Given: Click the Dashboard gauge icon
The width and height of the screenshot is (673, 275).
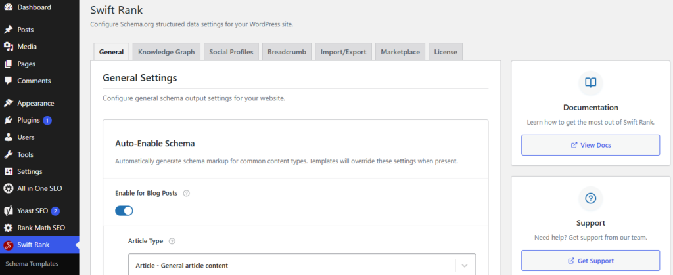Looking at the screenshot, I should 8,7.
